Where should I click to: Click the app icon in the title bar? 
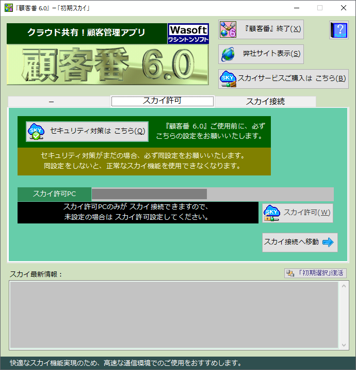pyautogui.click(x=8, y=8)
